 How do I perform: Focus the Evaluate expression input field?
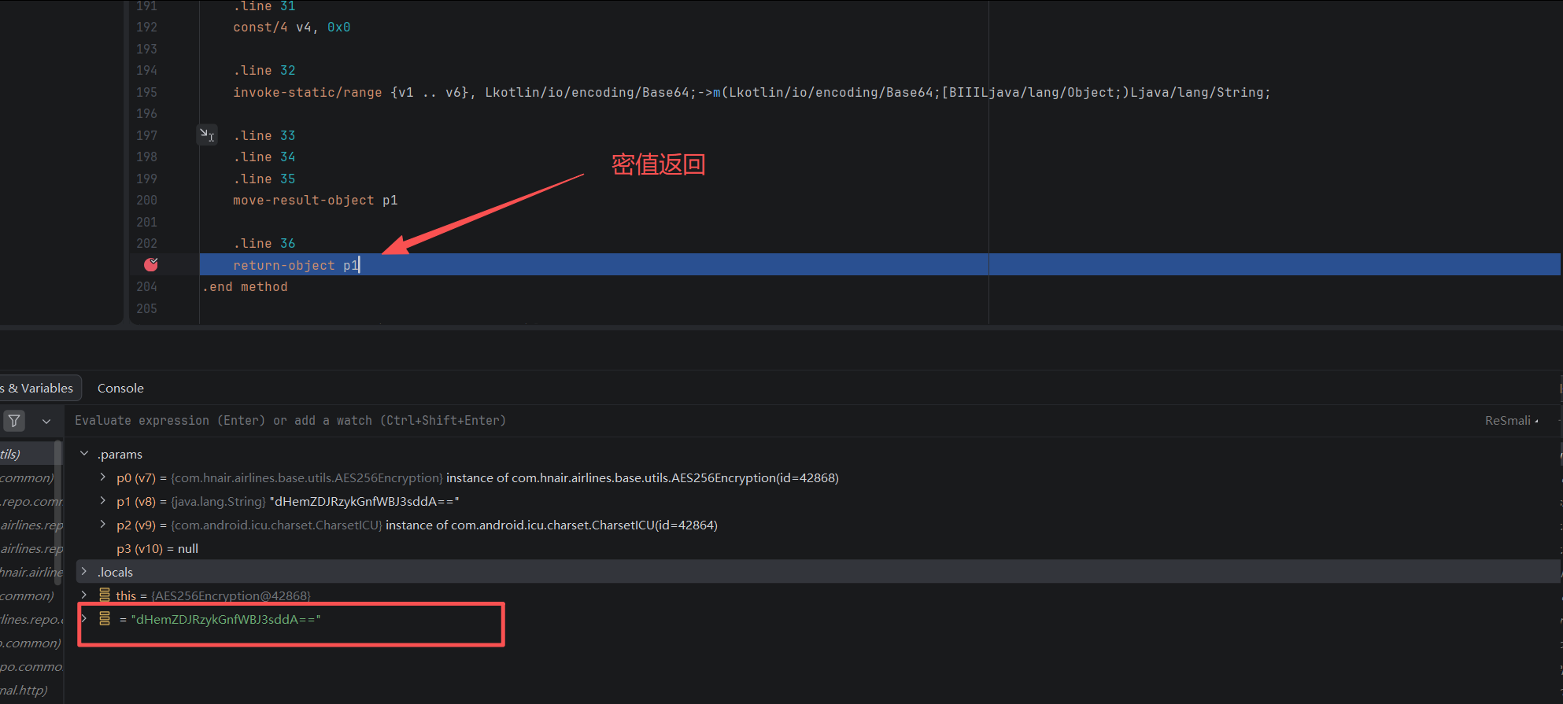click(771, 421)
